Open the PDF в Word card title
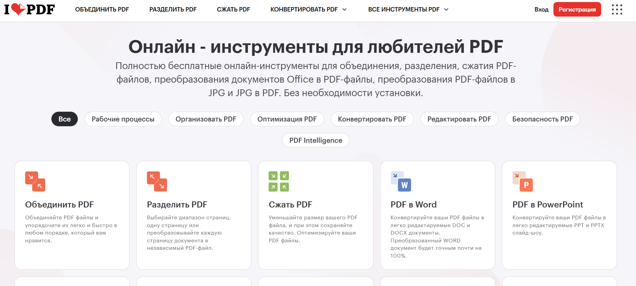636x286 pixels. coord(413,204)
